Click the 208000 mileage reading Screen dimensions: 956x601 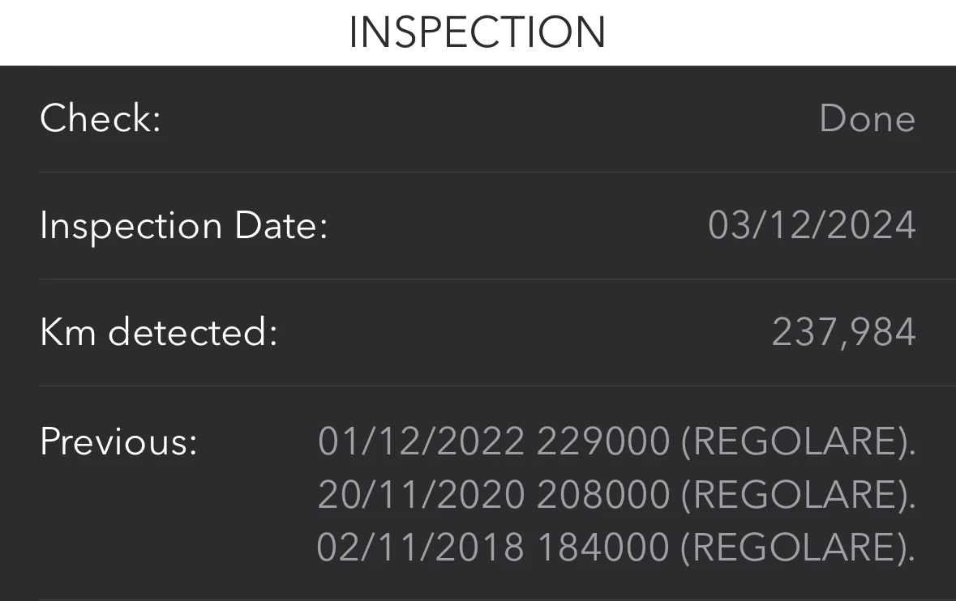pyautogui.click(x=603, y=494)
